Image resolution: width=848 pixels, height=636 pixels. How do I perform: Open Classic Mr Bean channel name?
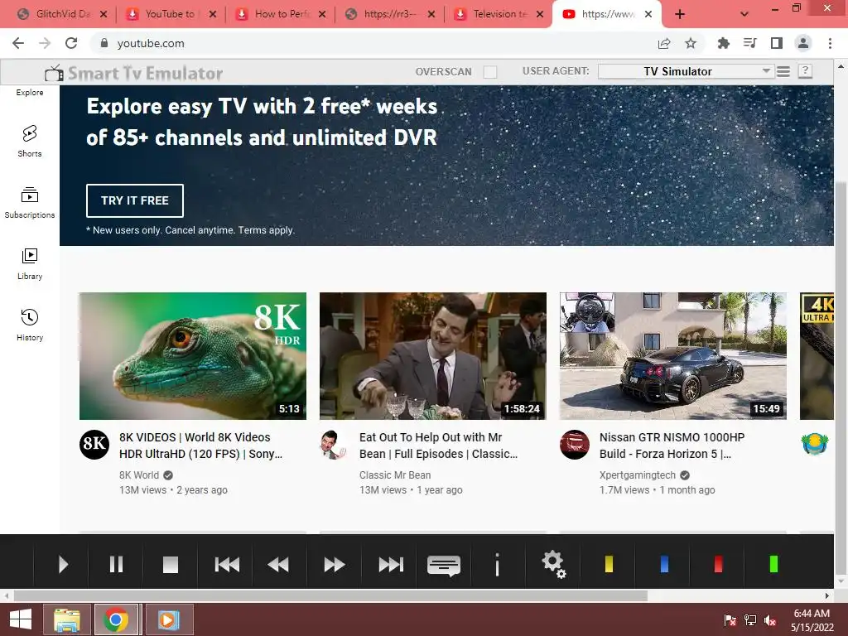[395, 475]
